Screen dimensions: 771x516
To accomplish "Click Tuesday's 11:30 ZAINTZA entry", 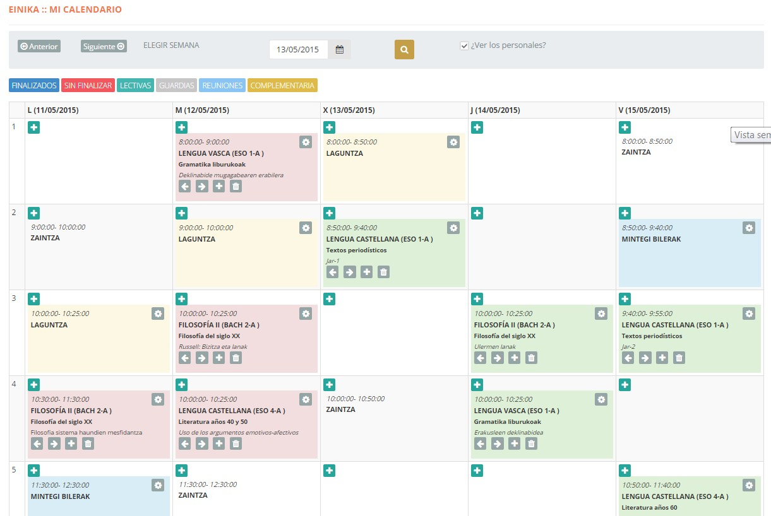I will click(193, 495).
